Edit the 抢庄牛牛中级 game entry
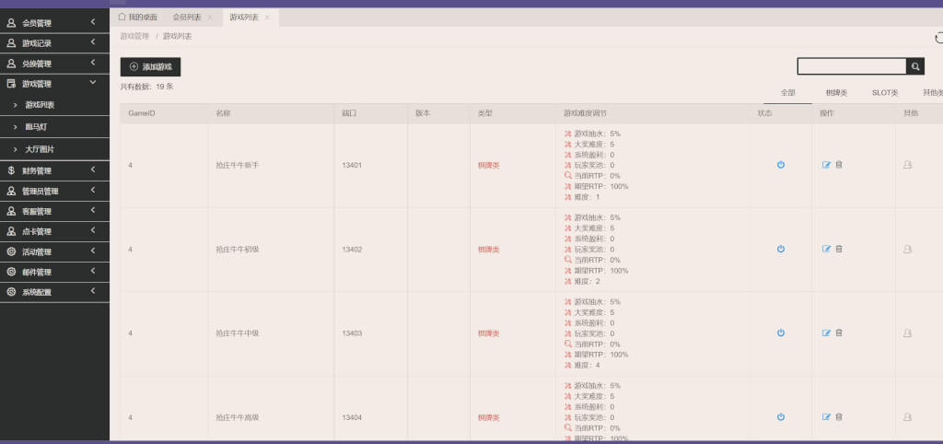 coord(826,333)
